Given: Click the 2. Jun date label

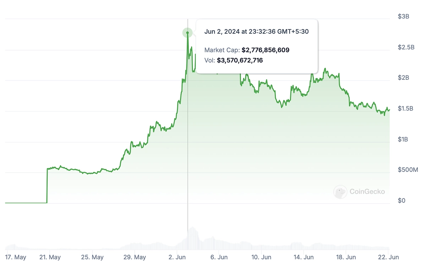Looking at the screenshot, I should 177,257.
